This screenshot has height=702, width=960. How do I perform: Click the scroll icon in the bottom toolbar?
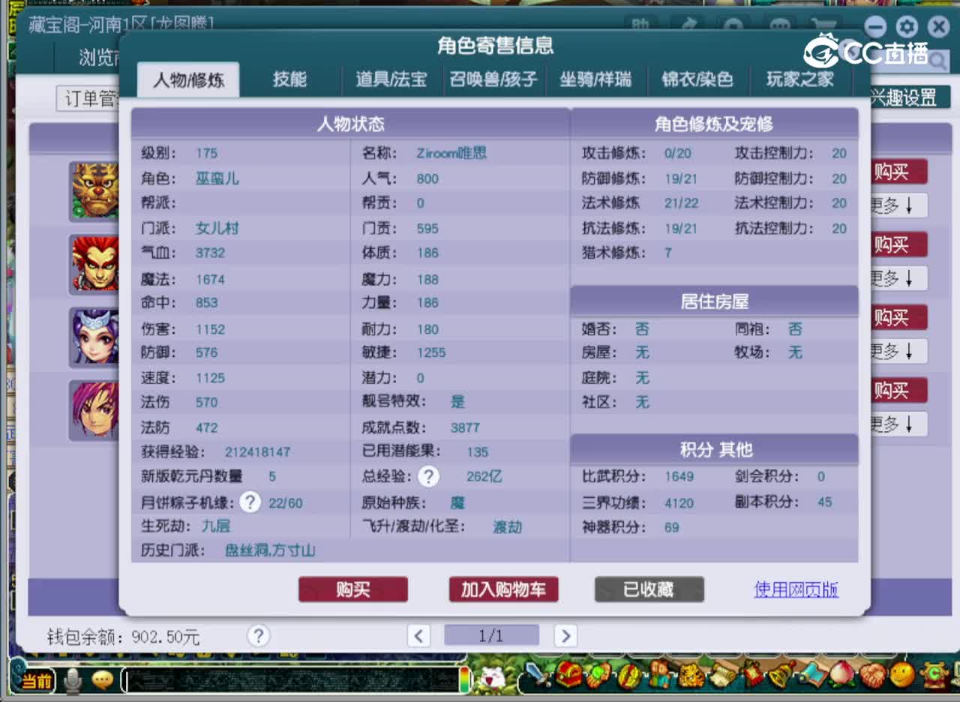(x=722, y=675)
